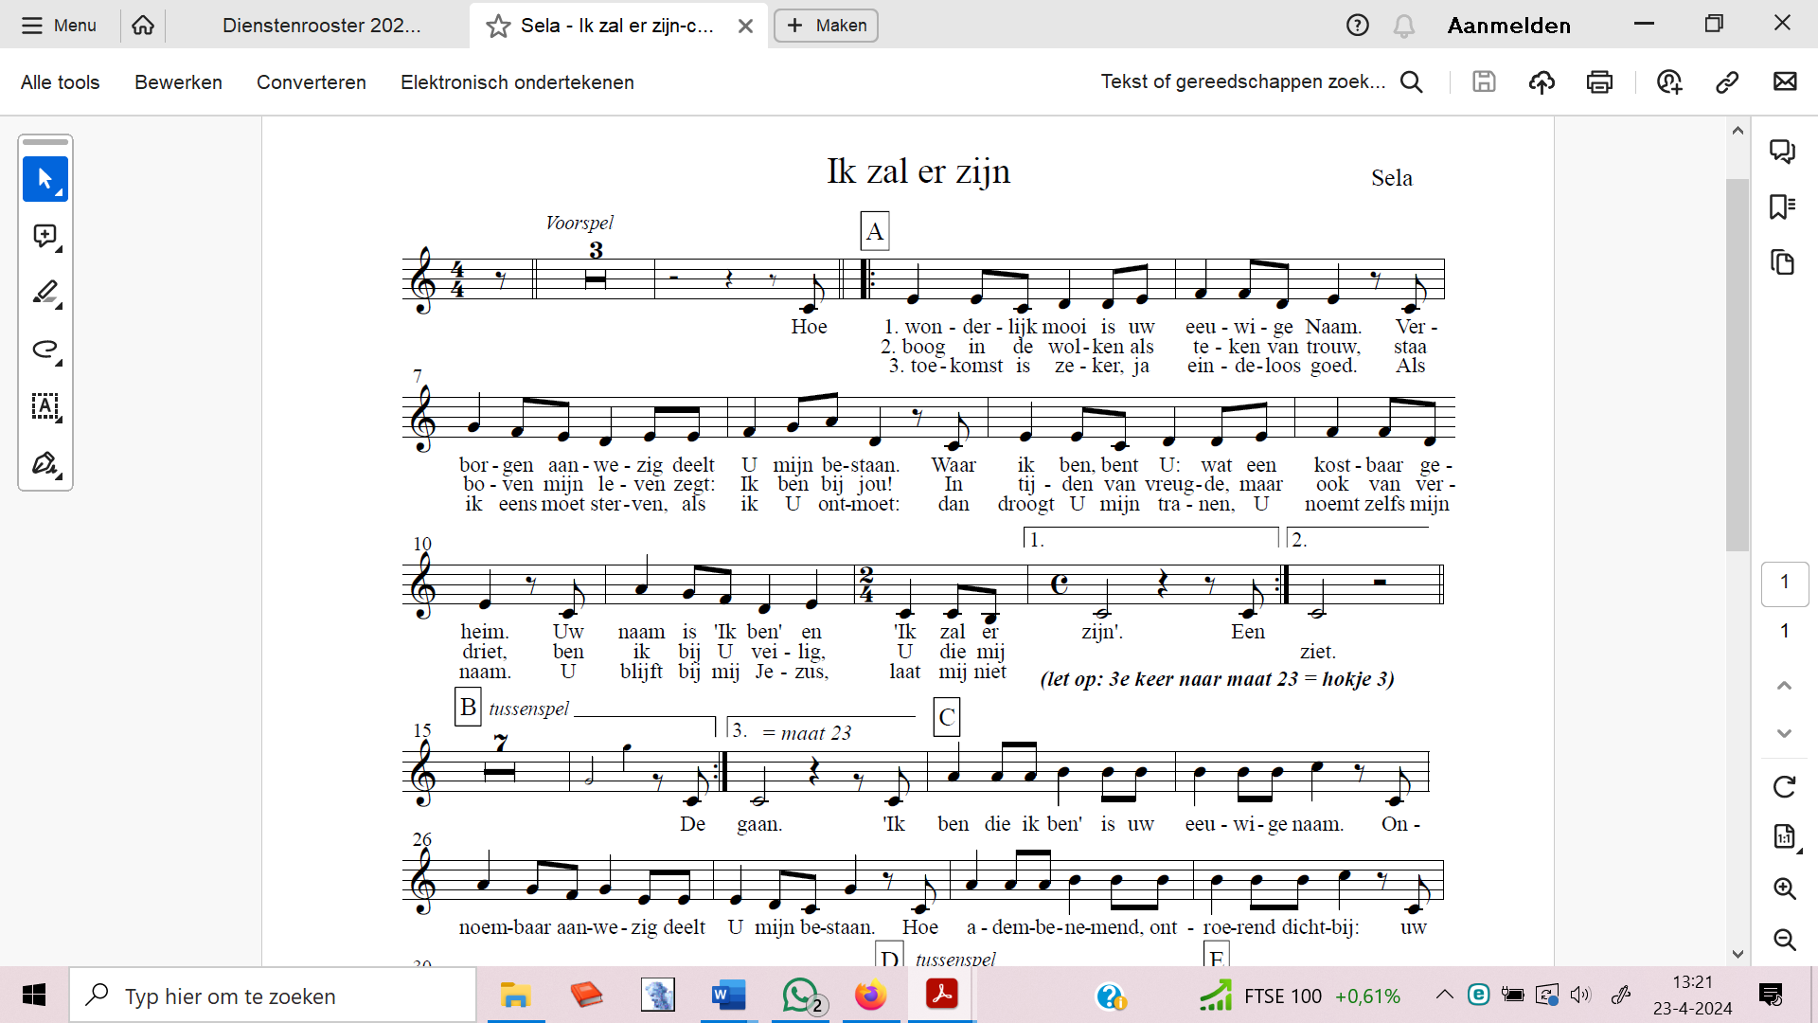1818x1023 pixels.
Task: Select the fill and sign pen tool
Action: [45, 463]
